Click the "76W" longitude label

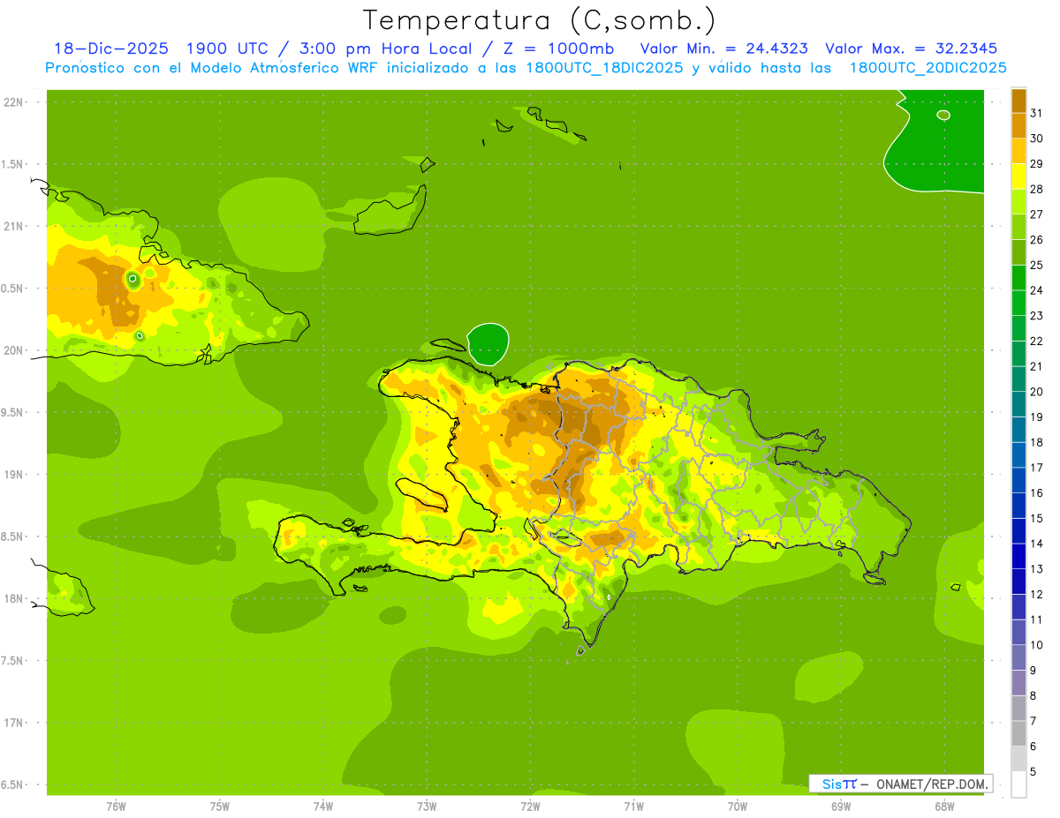click(116, 806)
